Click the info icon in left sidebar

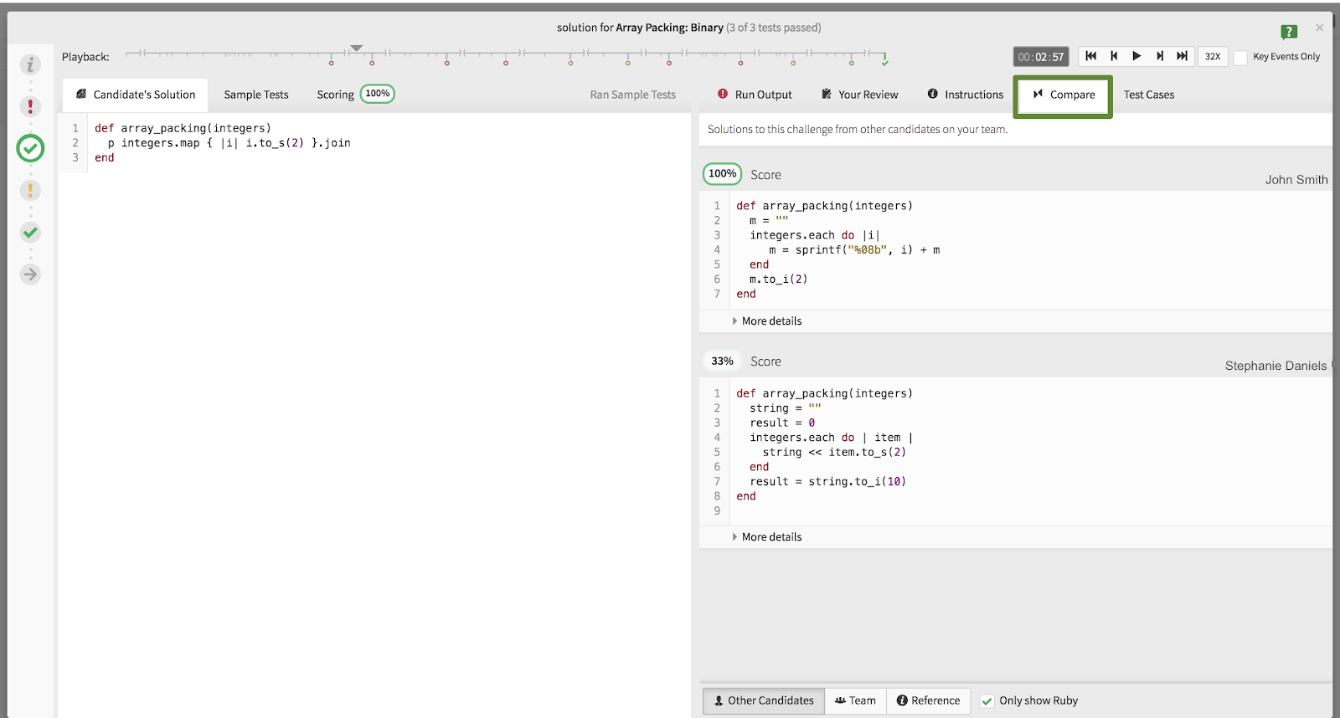pyautogui.click(x=30, y=64)
